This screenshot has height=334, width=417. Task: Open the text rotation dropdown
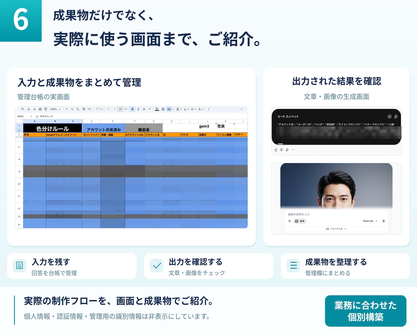(201, 109)
